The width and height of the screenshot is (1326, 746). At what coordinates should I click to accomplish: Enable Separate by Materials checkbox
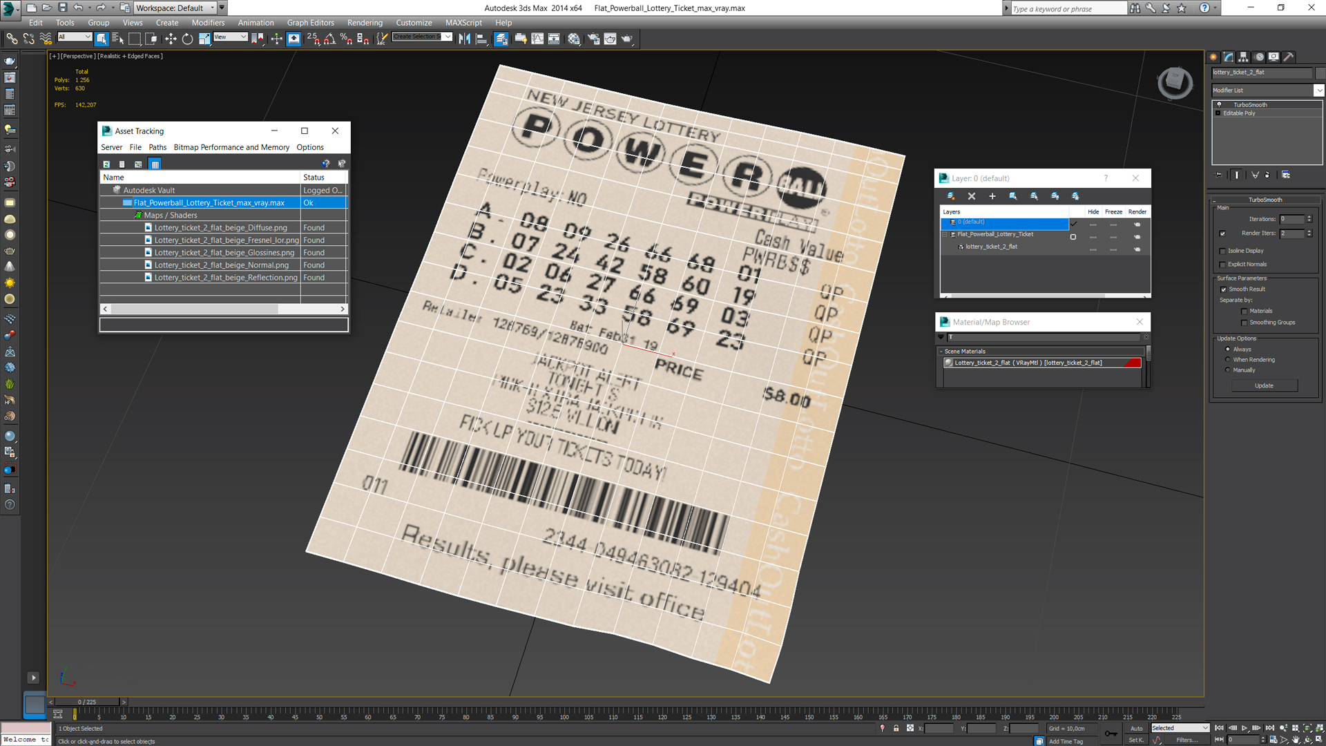tap(1245, 312)
